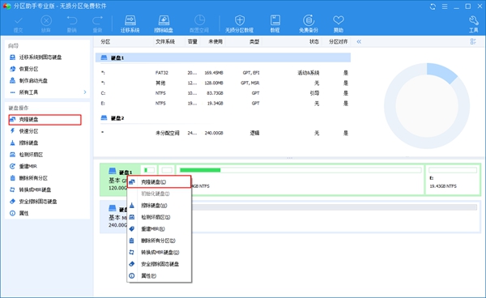This screenshot has width=486, height=298.
Task: Sort by the 未使用 (Unused) column header
Action: [x=215, y=41]
